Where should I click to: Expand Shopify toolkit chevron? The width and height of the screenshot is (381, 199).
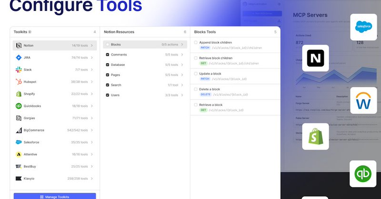(x=92, y=94)
